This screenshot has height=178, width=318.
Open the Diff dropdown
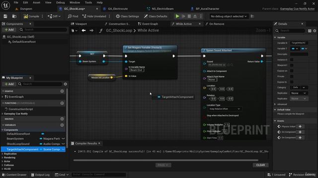click(x=54, y=16)
